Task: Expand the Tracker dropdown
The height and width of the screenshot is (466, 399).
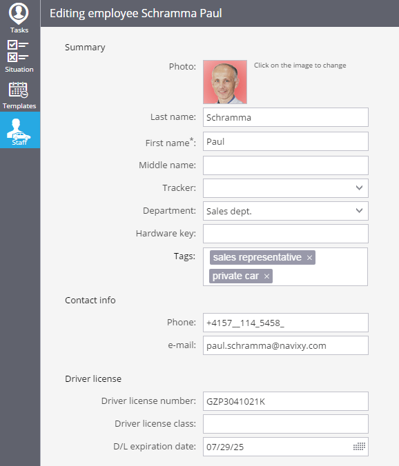Action: click(359, 188)
